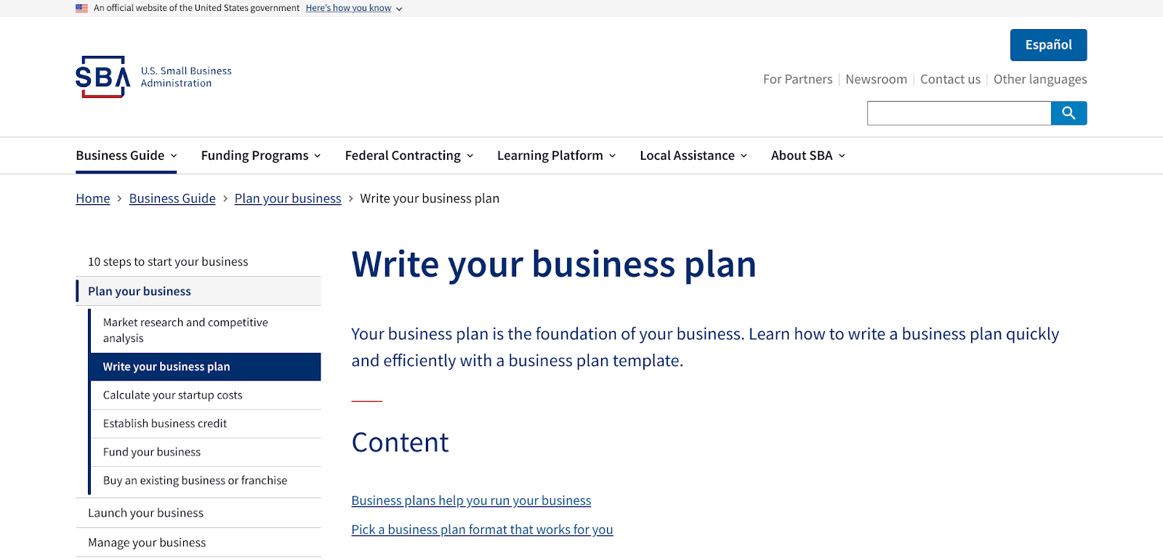Open the "Other languages" header link
Image resolution: width=1163 pixels, height=560 pixels.
click(x=1040, y=79)
